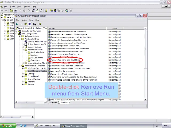Viewport: 171px width, 128px height.
Task: Click Find objects icon in Active Directory toolbar
Action: (x=67, y=11)
